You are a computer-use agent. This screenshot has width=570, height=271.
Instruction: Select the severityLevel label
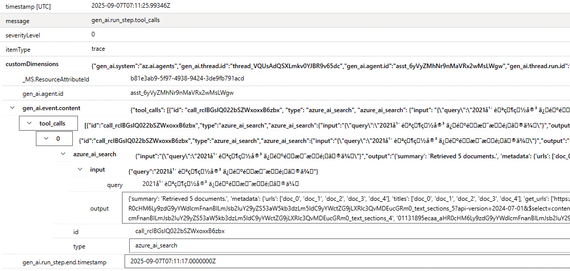click(23, 35)
